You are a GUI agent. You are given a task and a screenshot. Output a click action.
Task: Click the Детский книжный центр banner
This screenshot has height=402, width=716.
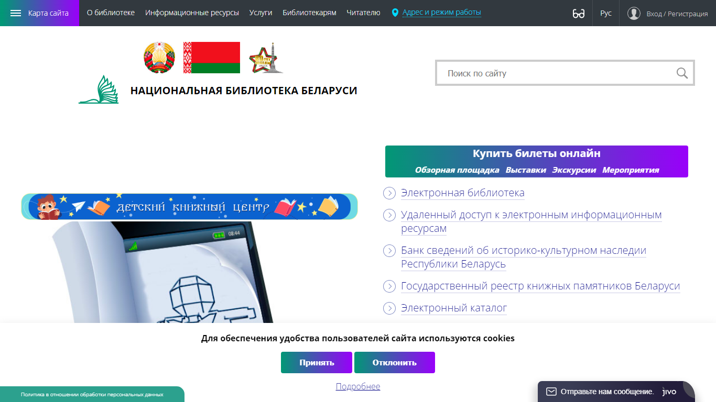pyautogui.click(x=189, y=206)
